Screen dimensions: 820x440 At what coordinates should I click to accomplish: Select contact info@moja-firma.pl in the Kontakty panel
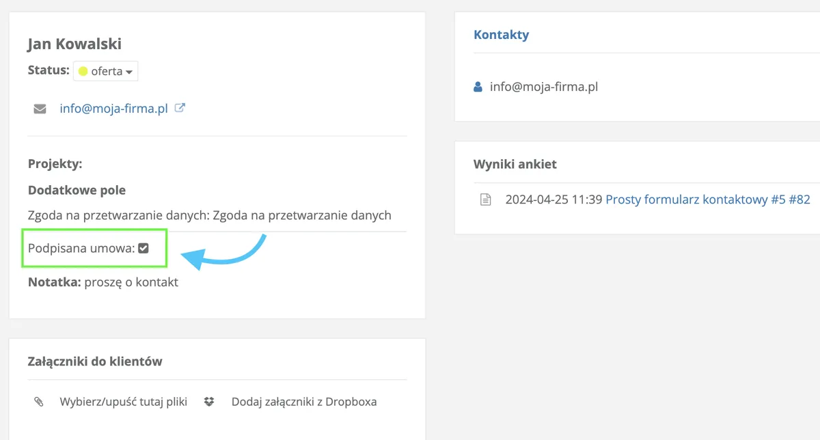tap(544, 87)
